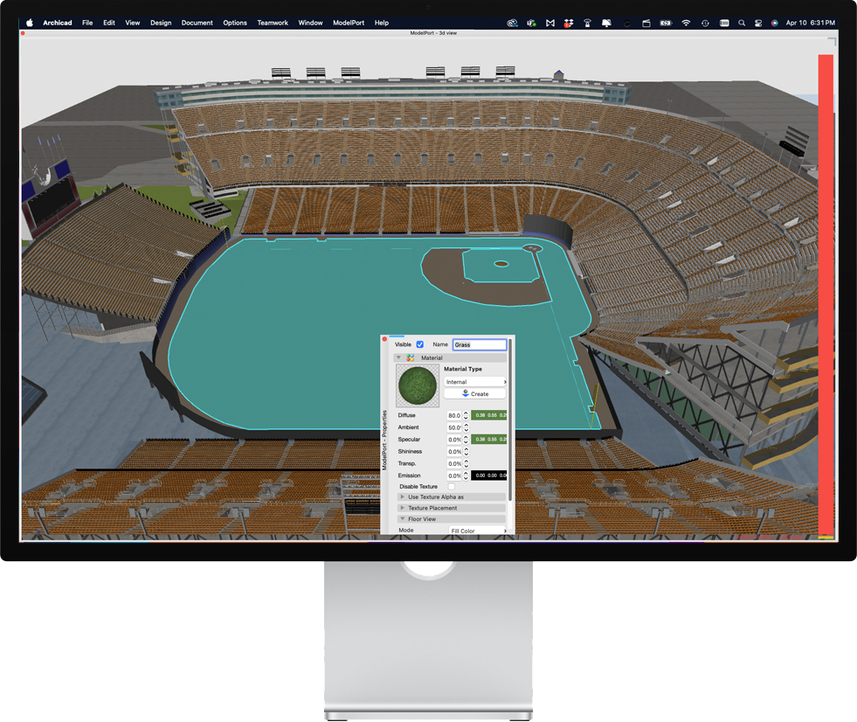This screenshot has height=722, width=857.
Task: Expand the Texture Placement section
Action: point(402,508)
